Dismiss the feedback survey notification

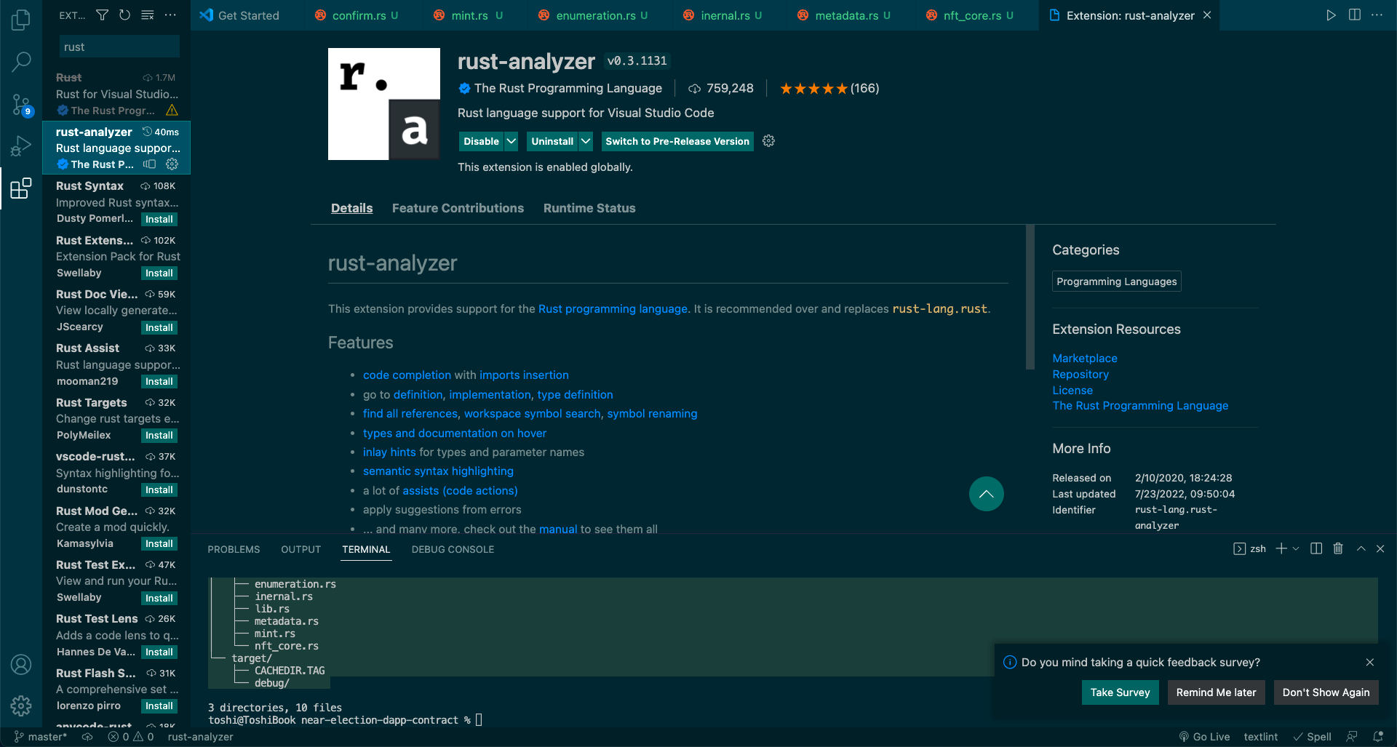click(1370, 662)
